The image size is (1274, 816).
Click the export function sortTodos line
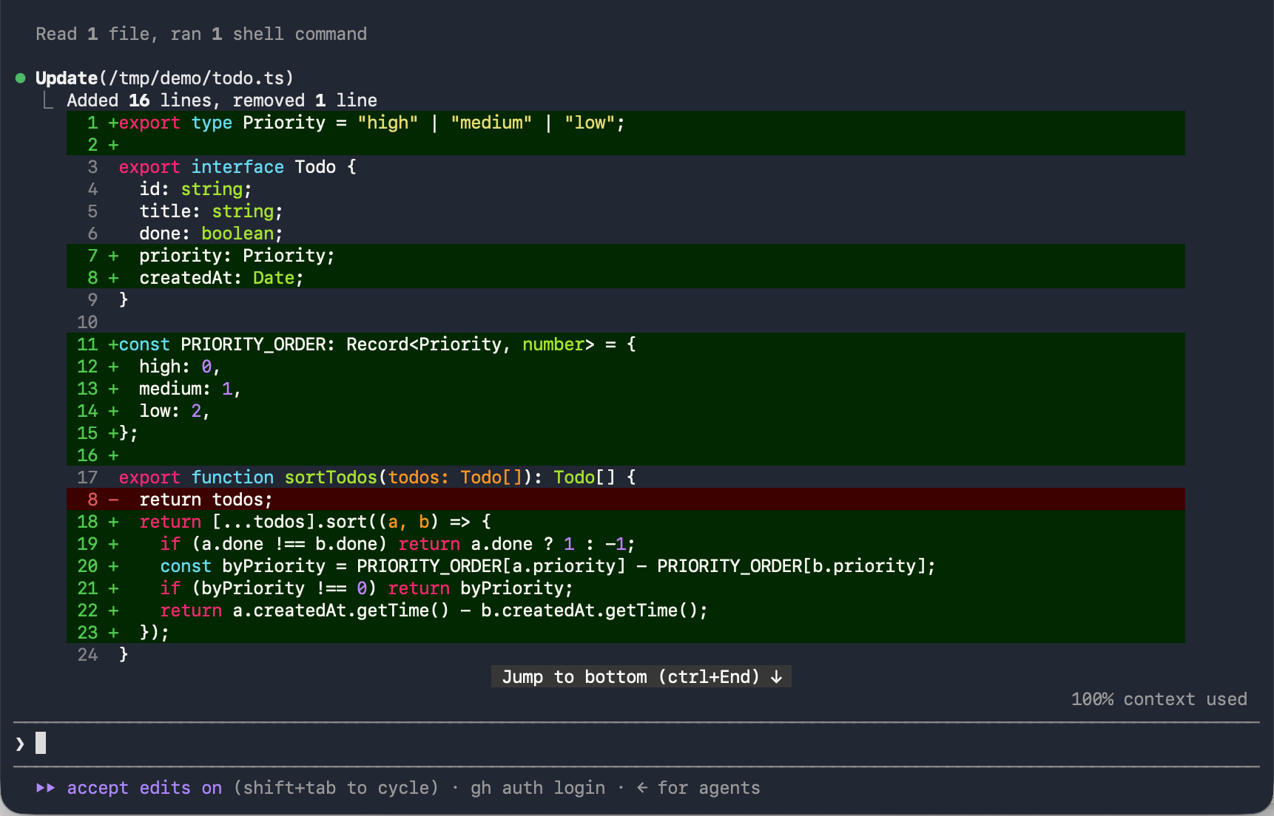(x=625, y=477)
